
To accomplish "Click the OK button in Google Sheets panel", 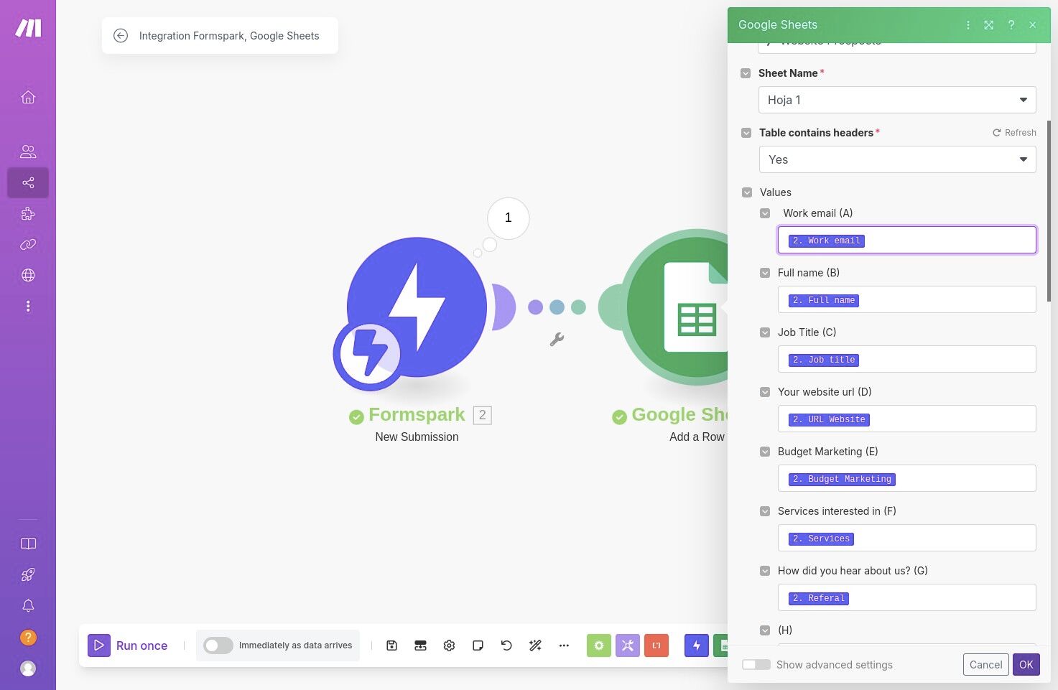I will pos(1026,665).
